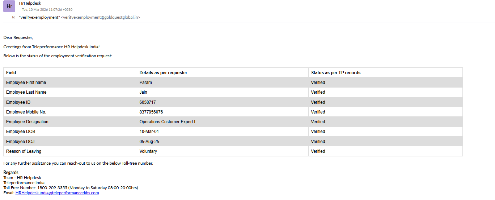Click the Employee ID value 6058717
Screen dimensions: 495x200
pyautogui.click(x=148, y=102)
